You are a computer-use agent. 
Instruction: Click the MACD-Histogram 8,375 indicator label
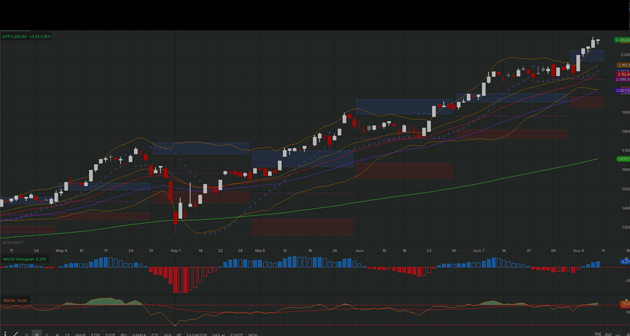(25, 259)
